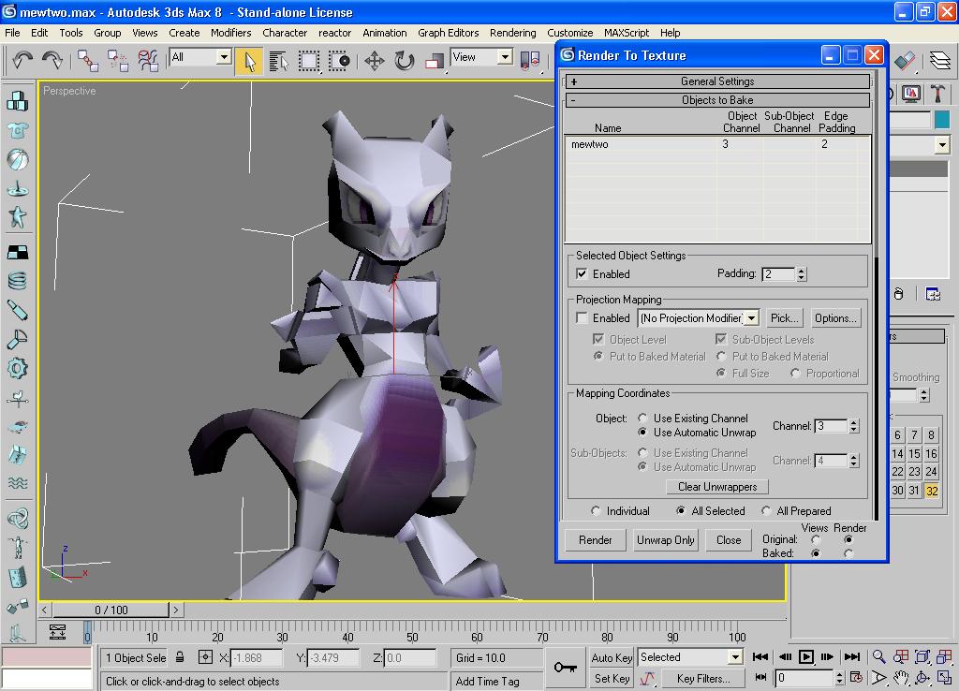959x691 pixels.
Task: Select the Select Object arrow tool
Action: (249, 61)
